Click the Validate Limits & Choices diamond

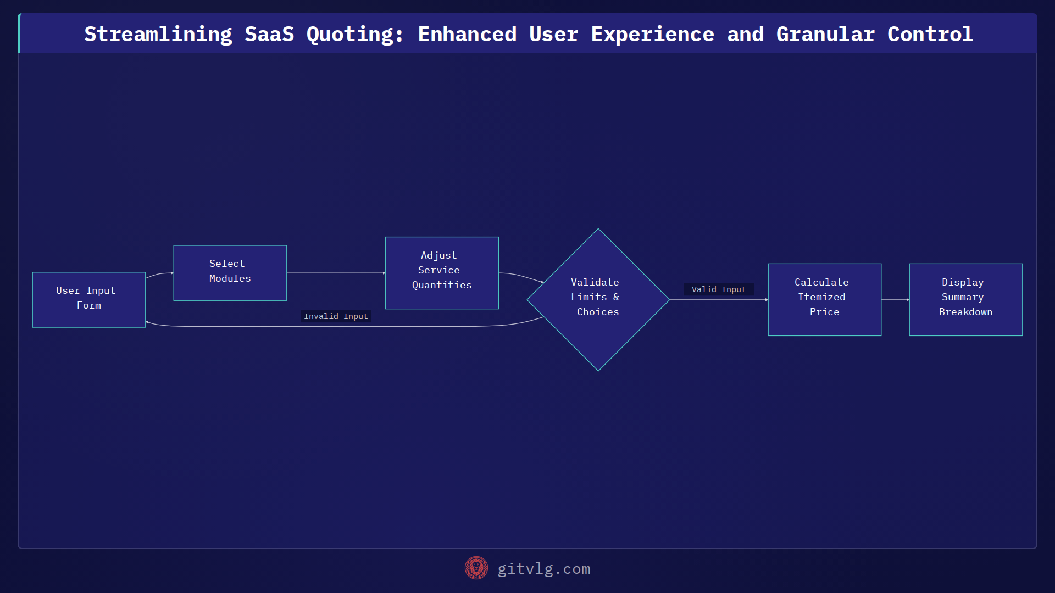click(598, 300)
